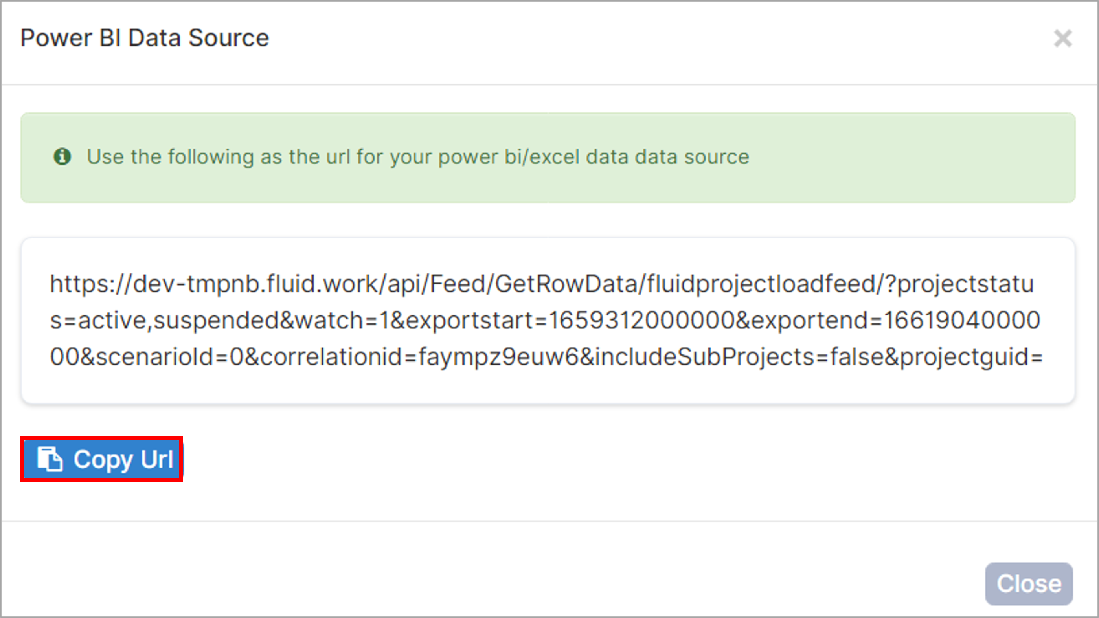Click the copy pages icon
This screenshot has height=618, width=1099.
click(50, 459)
